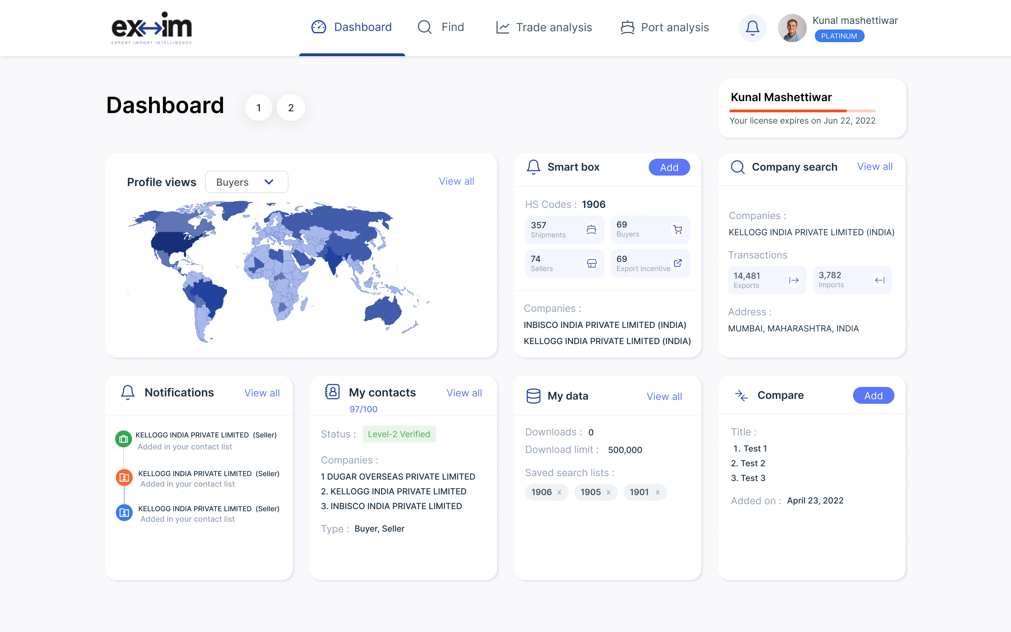
Task: Click 3. INBISCO INDIA PRIVATE LIMITED contact
Action: pyautogui.click(x=391, y=506)
